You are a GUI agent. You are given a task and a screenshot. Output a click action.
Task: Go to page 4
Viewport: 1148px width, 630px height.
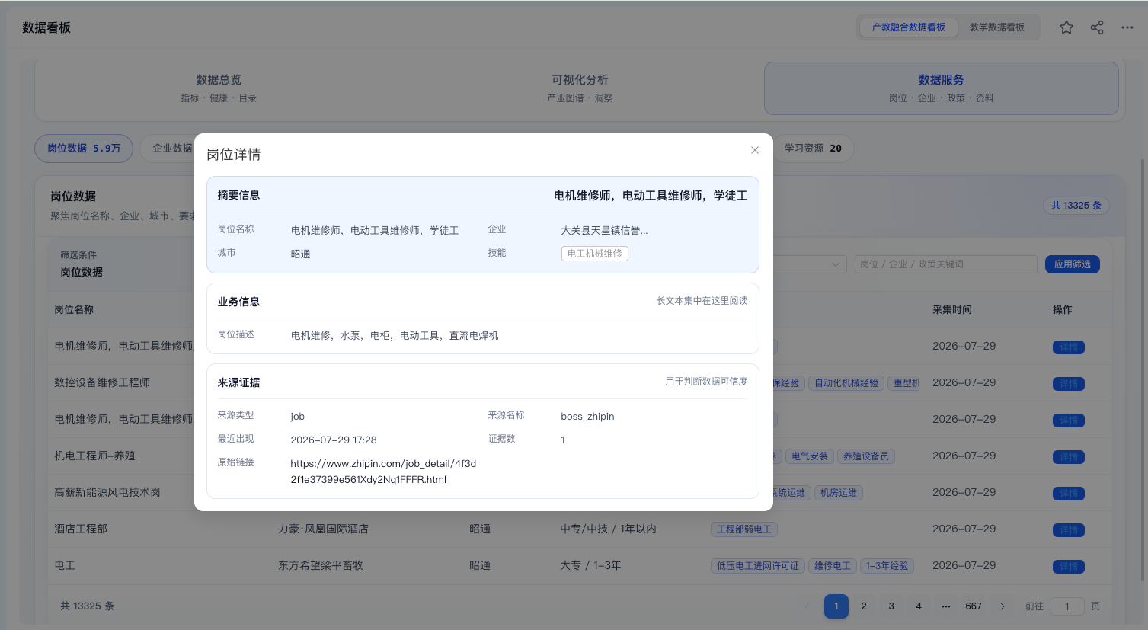pyautogui.click(x=919, y=606)
